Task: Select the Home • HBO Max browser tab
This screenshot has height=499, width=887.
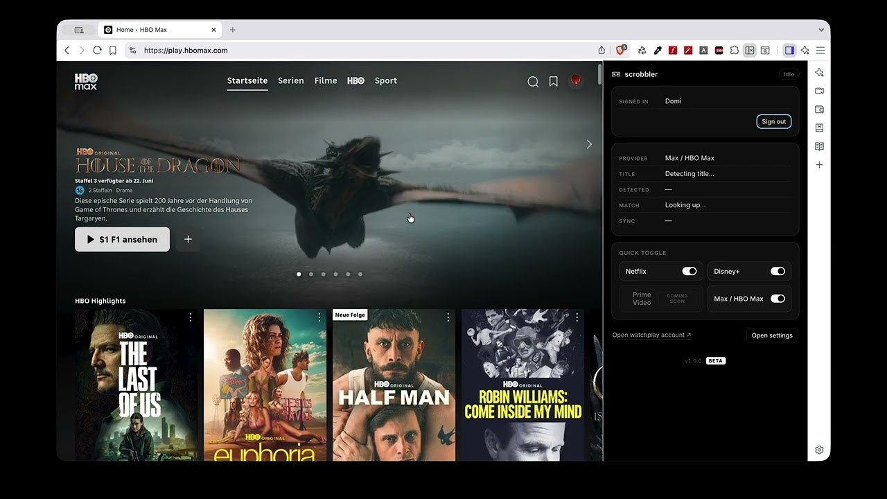Action: [160, 30]
